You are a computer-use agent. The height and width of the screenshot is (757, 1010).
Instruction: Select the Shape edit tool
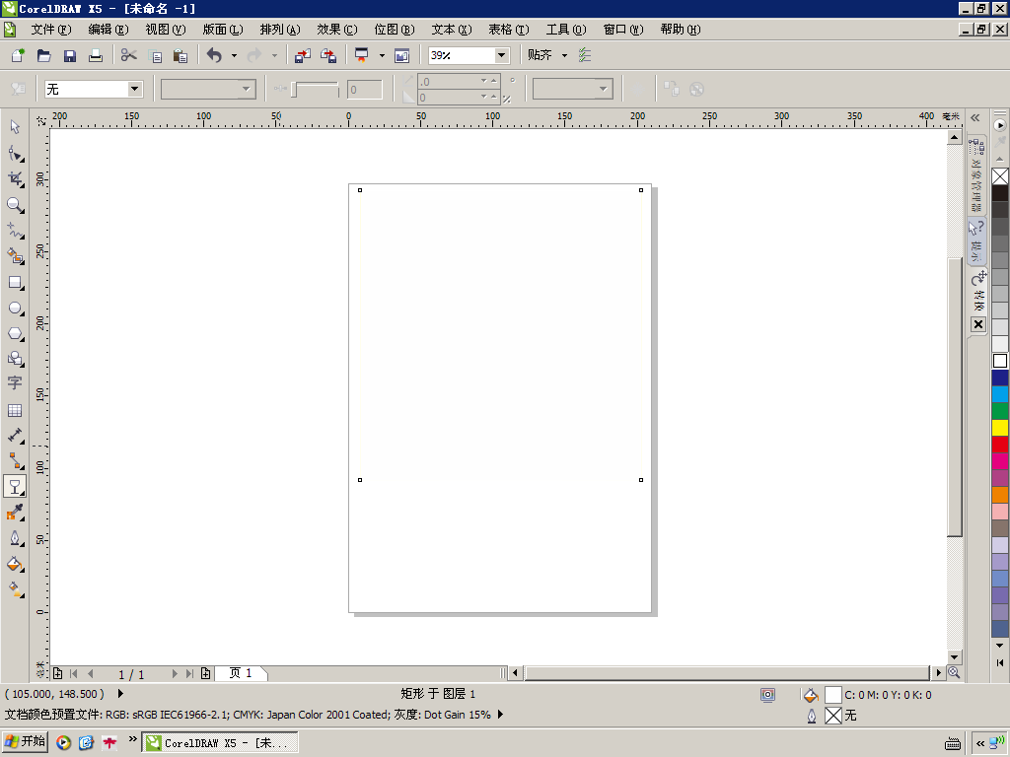[15, 153]
